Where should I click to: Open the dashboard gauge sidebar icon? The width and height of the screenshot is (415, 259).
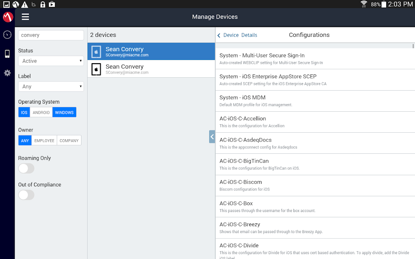pyautogui.click(x=7, y=35)
